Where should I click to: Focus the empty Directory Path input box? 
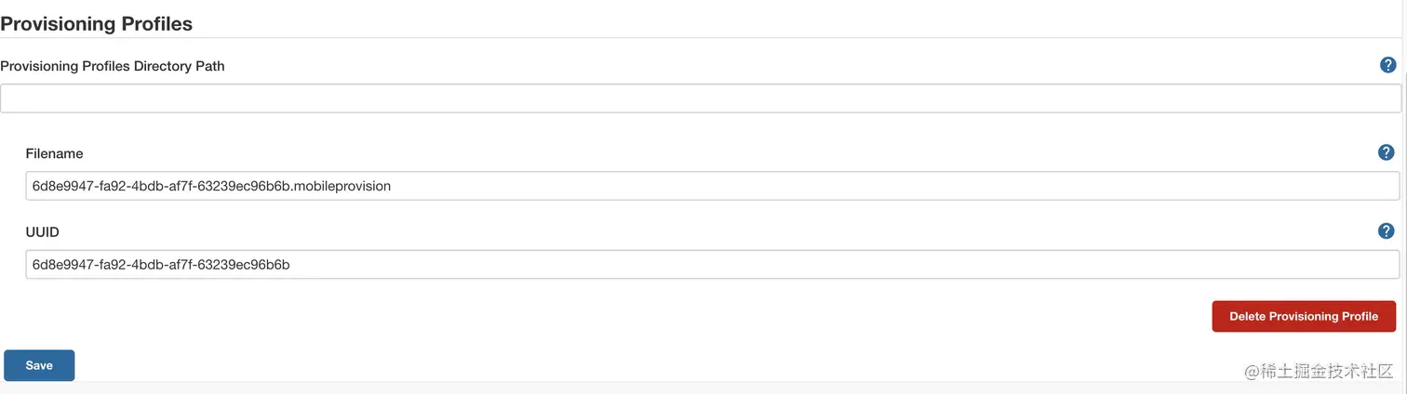700,98
